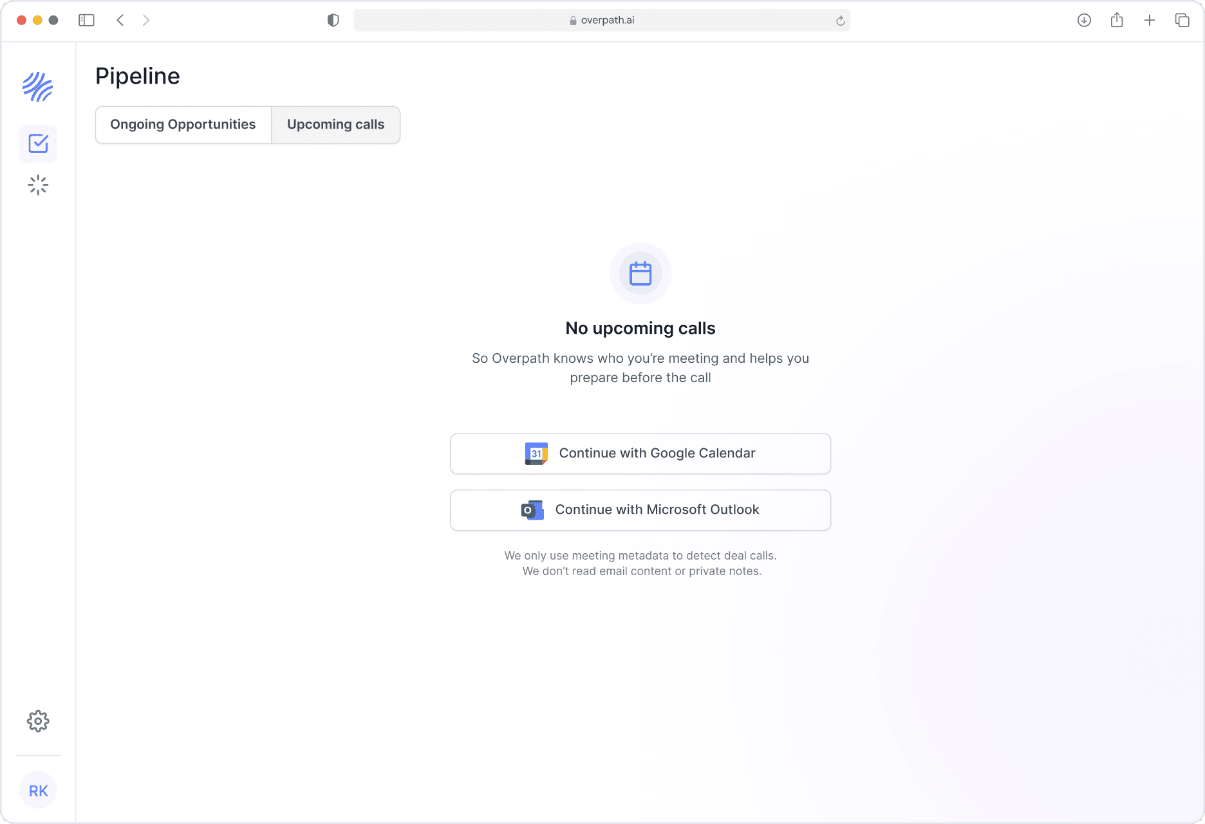Click the browser share icon
Screen dimensions: 1205x824
pyautogui.click(x=1117, y=20)
